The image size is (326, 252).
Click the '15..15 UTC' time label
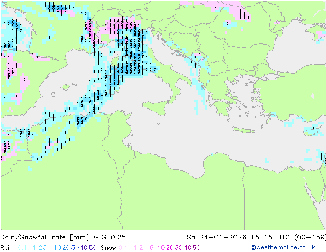tap(270, 237)
